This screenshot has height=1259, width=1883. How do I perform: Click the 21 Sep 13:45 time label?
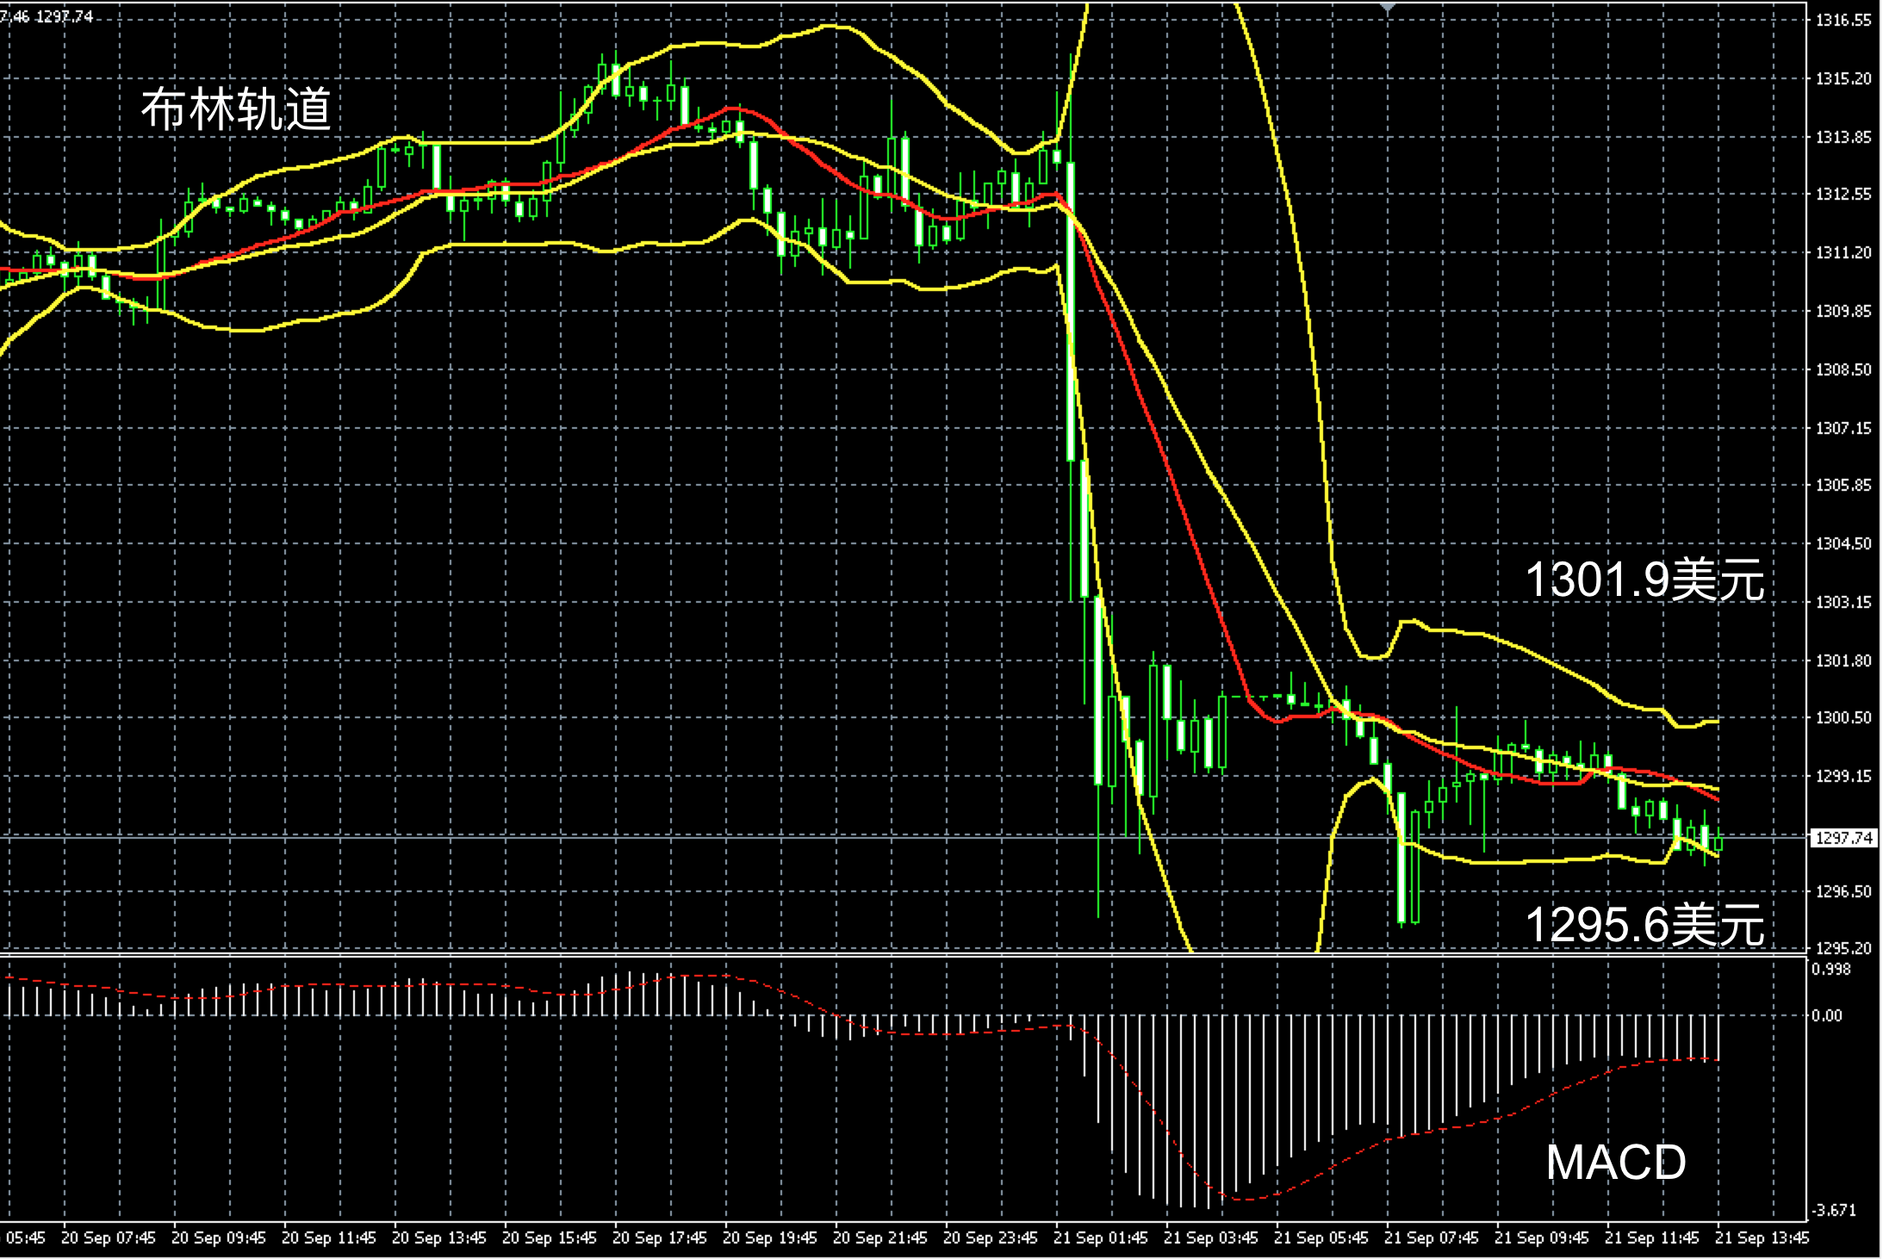tap(1762, 1238)
